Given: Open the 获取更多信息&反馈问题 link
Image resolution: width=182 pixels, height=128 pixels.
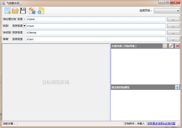Looking at the screenshot, I should [x=163, y=123].
